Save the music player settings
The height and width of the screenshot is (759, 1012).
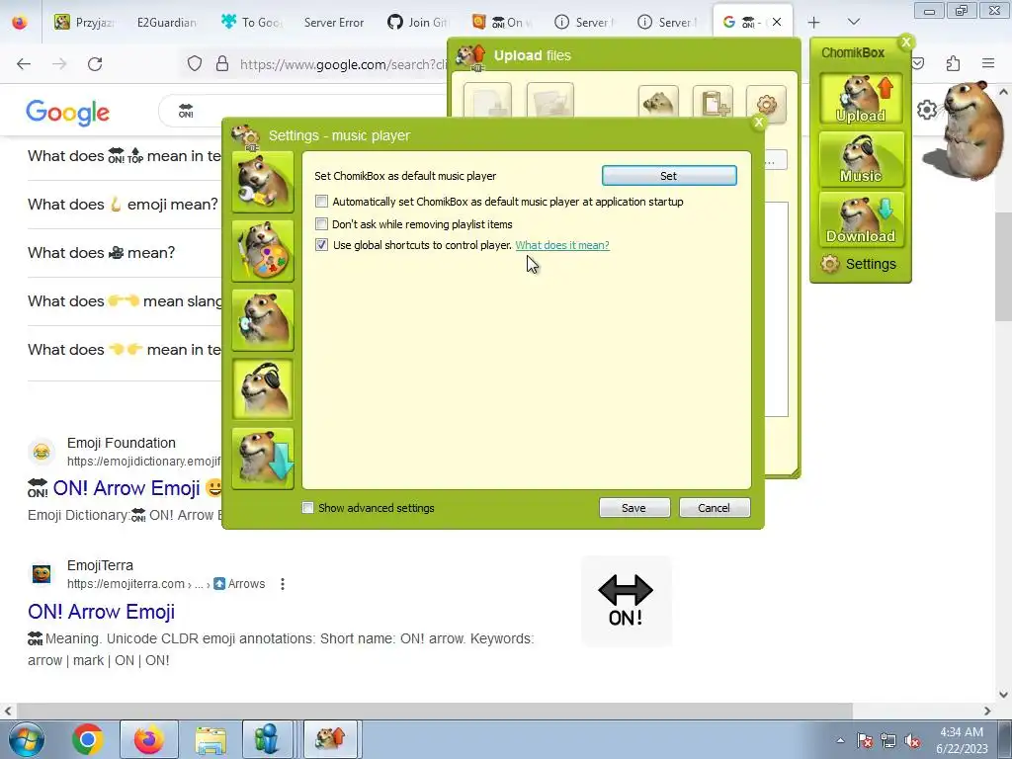(633, 508)
